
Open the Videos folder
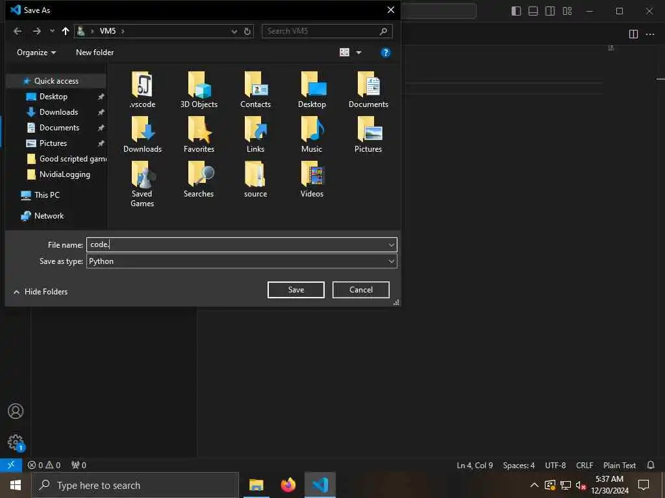(x=312, y=180)
